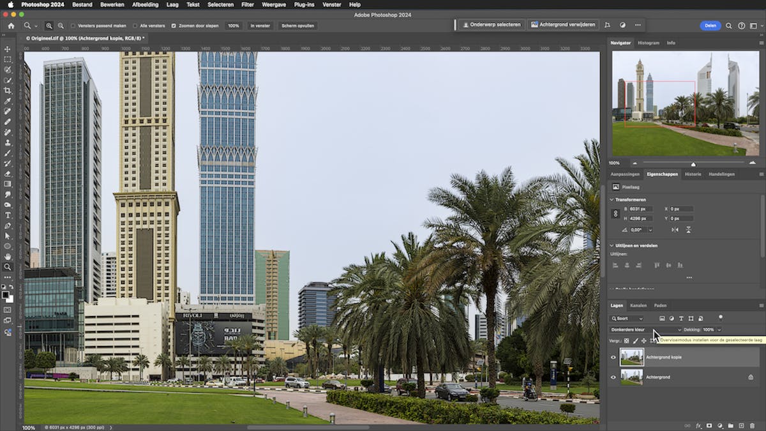Viewport: 766px width, 431px height.
Task: Click the '100%' zoom button in options bar
Action: pos(234,26)
